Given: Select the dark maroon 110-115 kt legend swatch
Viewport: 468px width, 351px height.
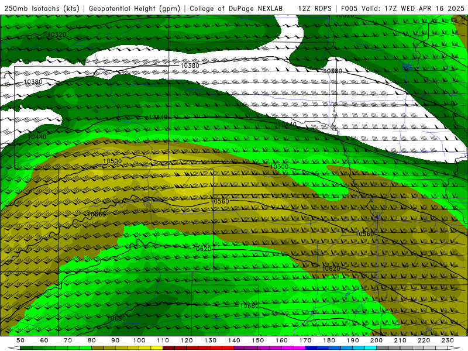Looking at the screenshot, I should [168, 348].
